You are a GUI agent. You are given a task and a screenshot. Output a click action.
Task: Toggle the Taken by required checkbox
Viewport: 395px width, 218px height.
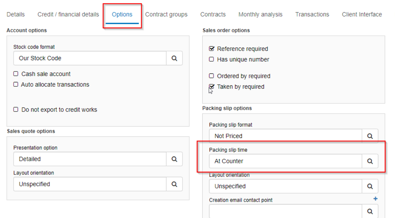(211, 87)
